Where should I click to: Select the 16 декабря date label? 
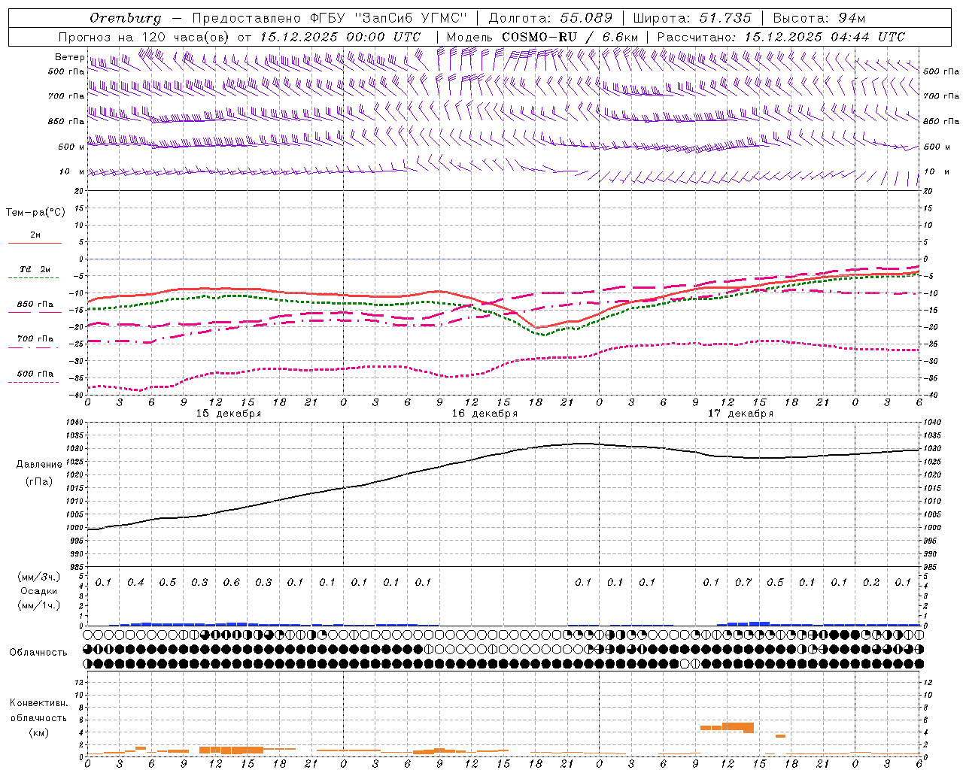(x=485, y=414)
